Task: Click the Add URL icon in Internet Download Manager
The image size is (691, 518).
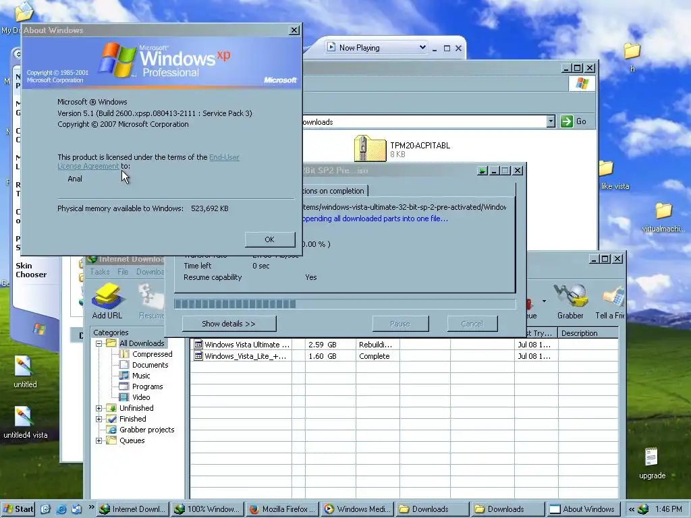Action: point(107,301)
